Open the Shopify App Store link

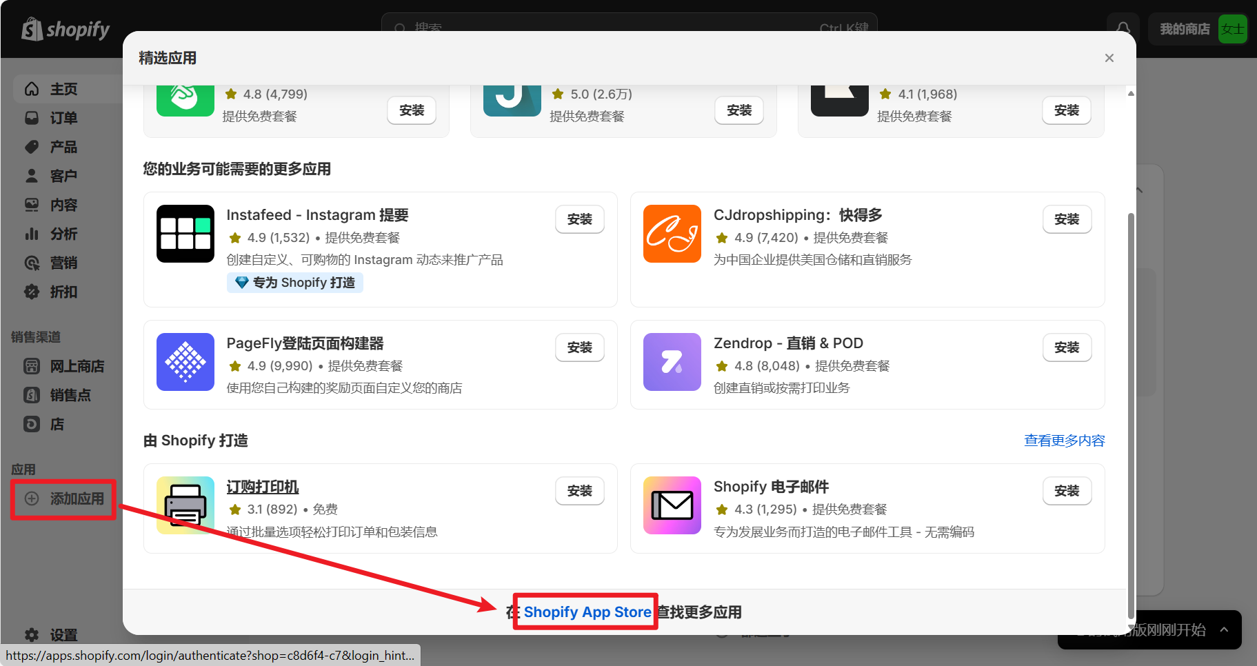point(587,612)
